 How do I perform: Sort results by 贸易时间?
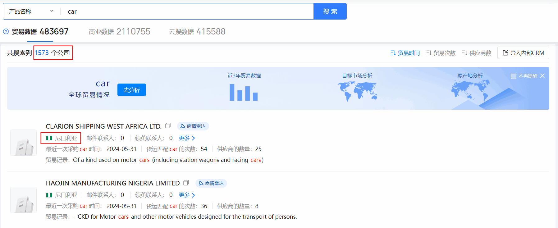coord(405,53)
